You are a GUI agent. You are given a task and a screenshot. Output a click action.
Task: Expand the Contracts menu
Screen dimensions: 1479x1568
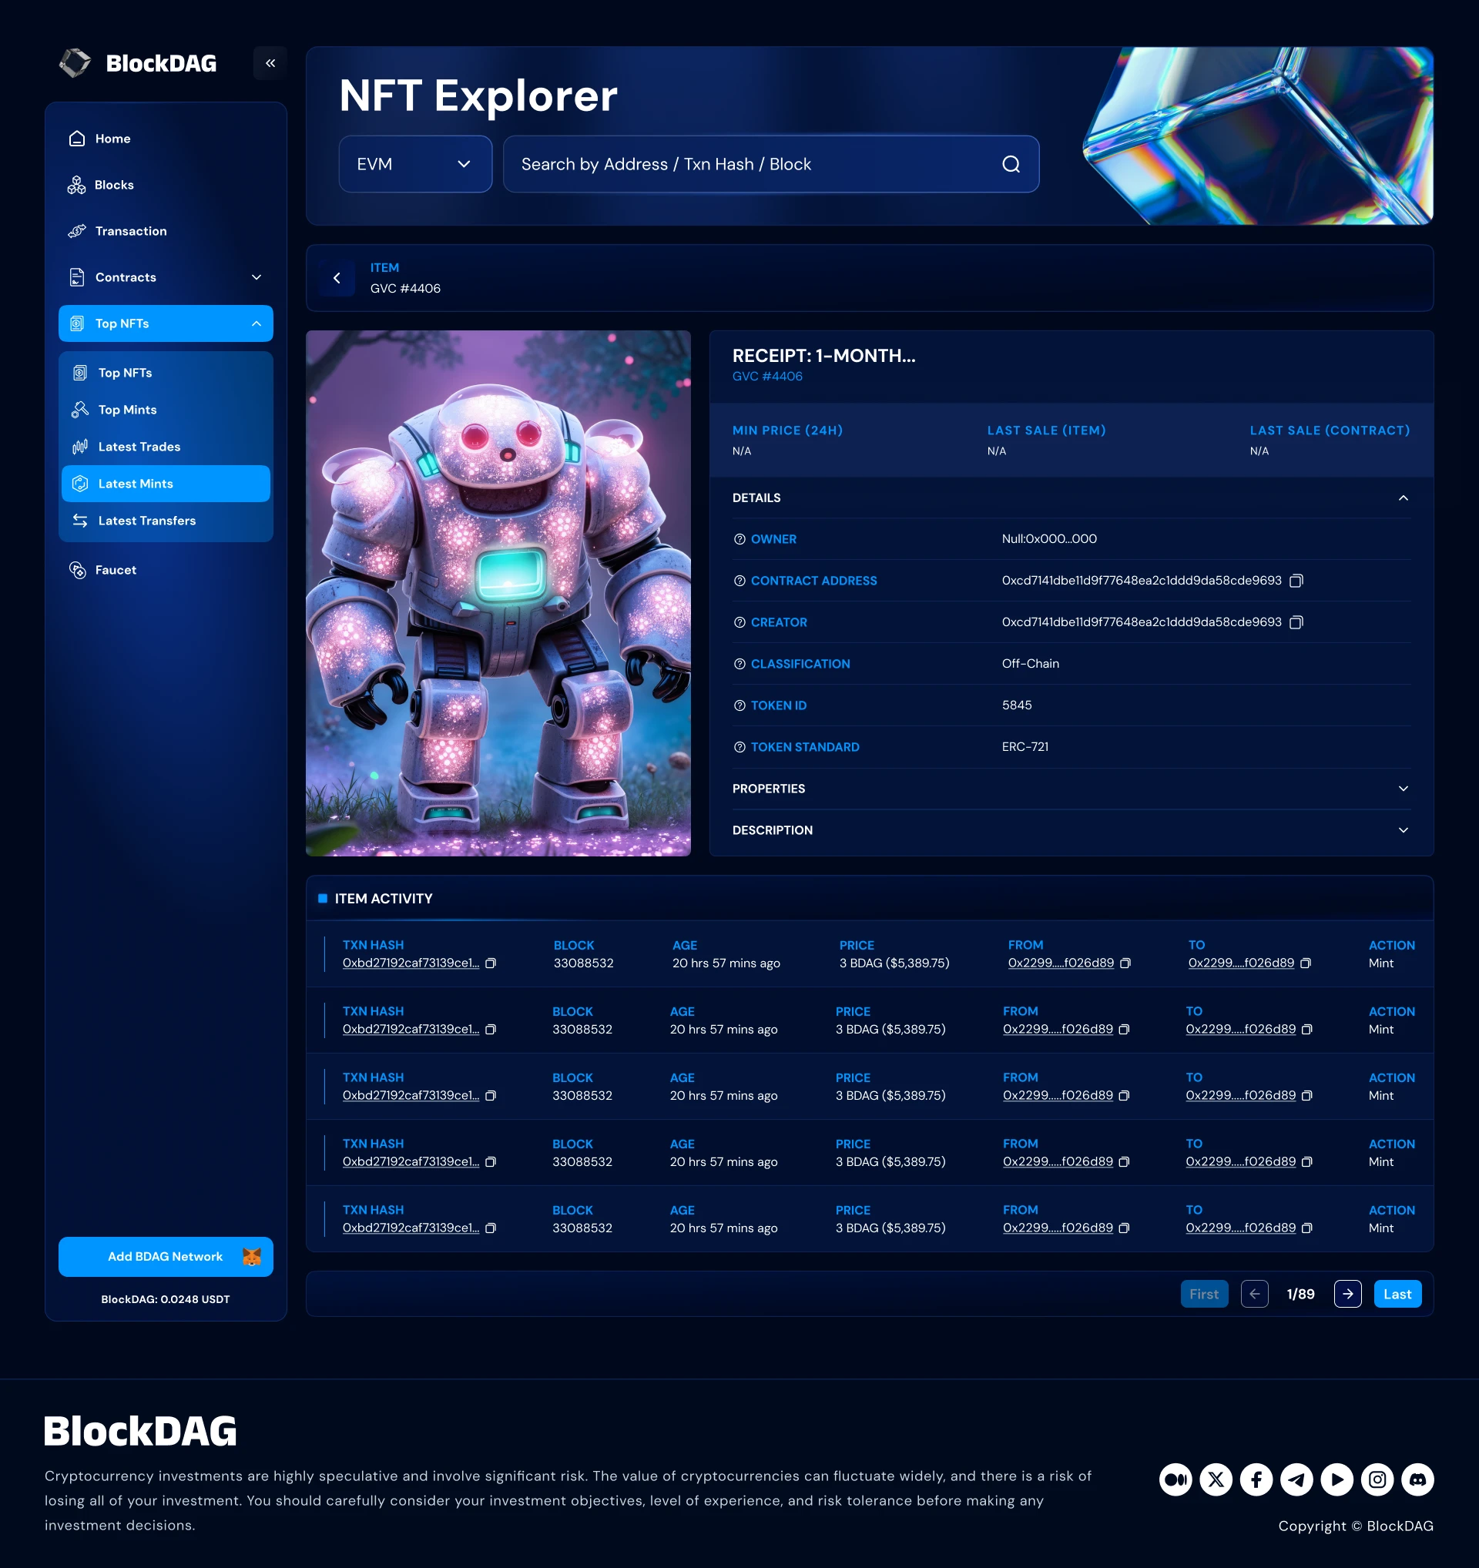[166, 277]
